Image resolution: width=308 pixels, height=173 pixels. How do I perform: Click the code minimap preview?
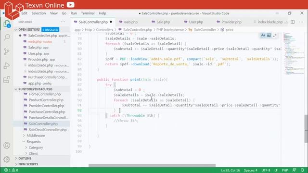click(x=294, y=53)
